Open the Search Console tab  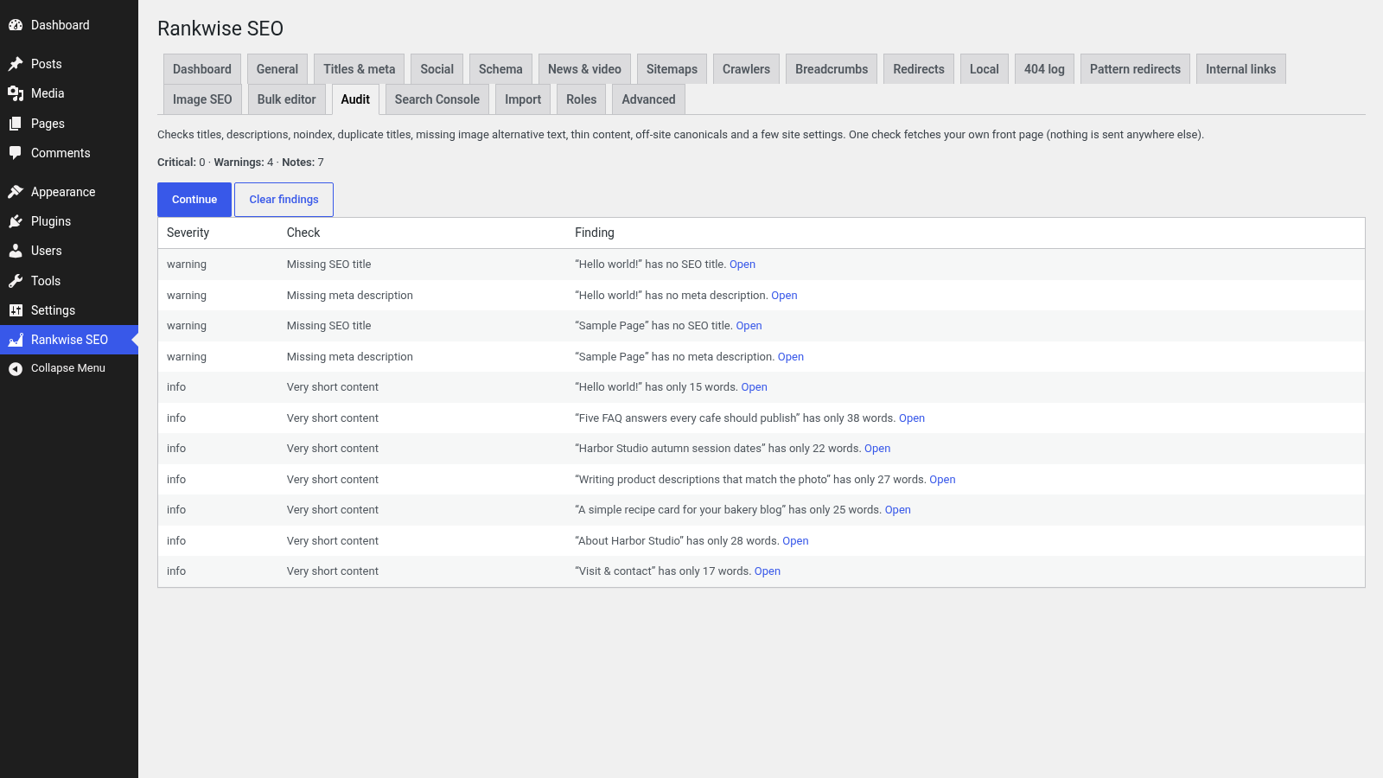point(437,99)
